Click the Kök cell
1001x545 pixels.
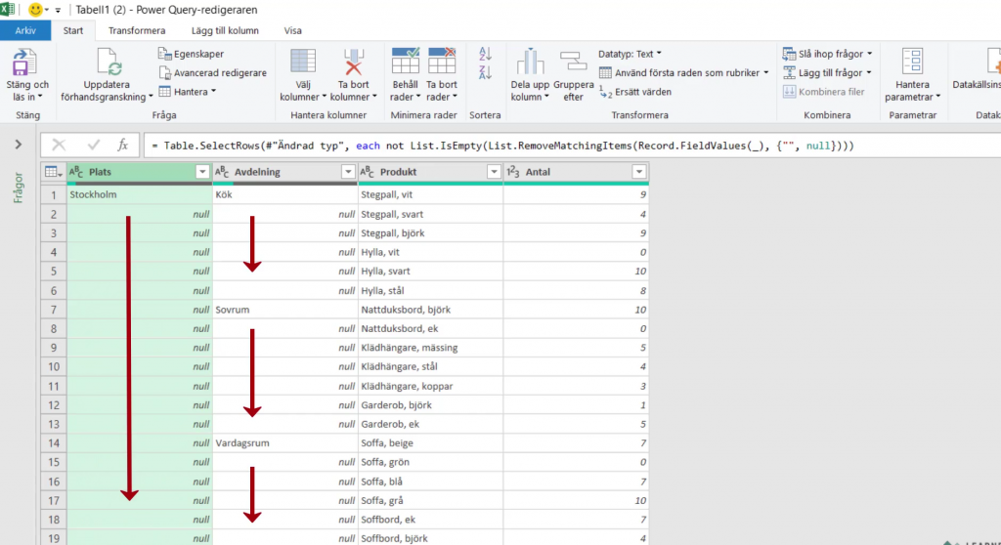pyautogui.click(x=284, y=194)
